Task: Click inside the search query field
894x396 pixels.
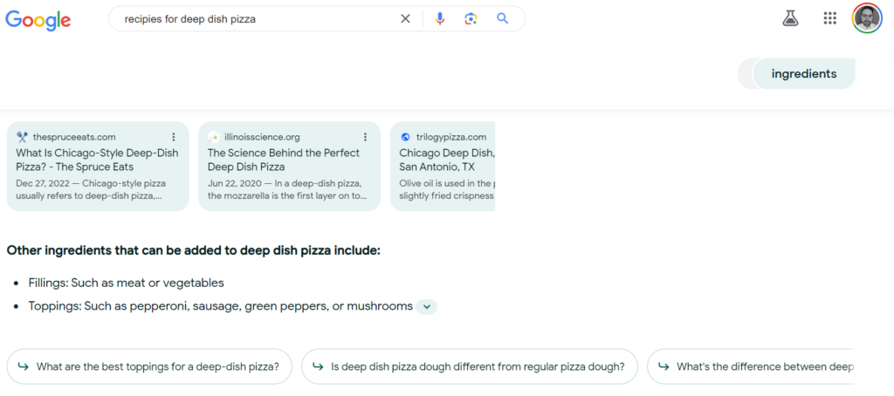Action: point(253,19)
